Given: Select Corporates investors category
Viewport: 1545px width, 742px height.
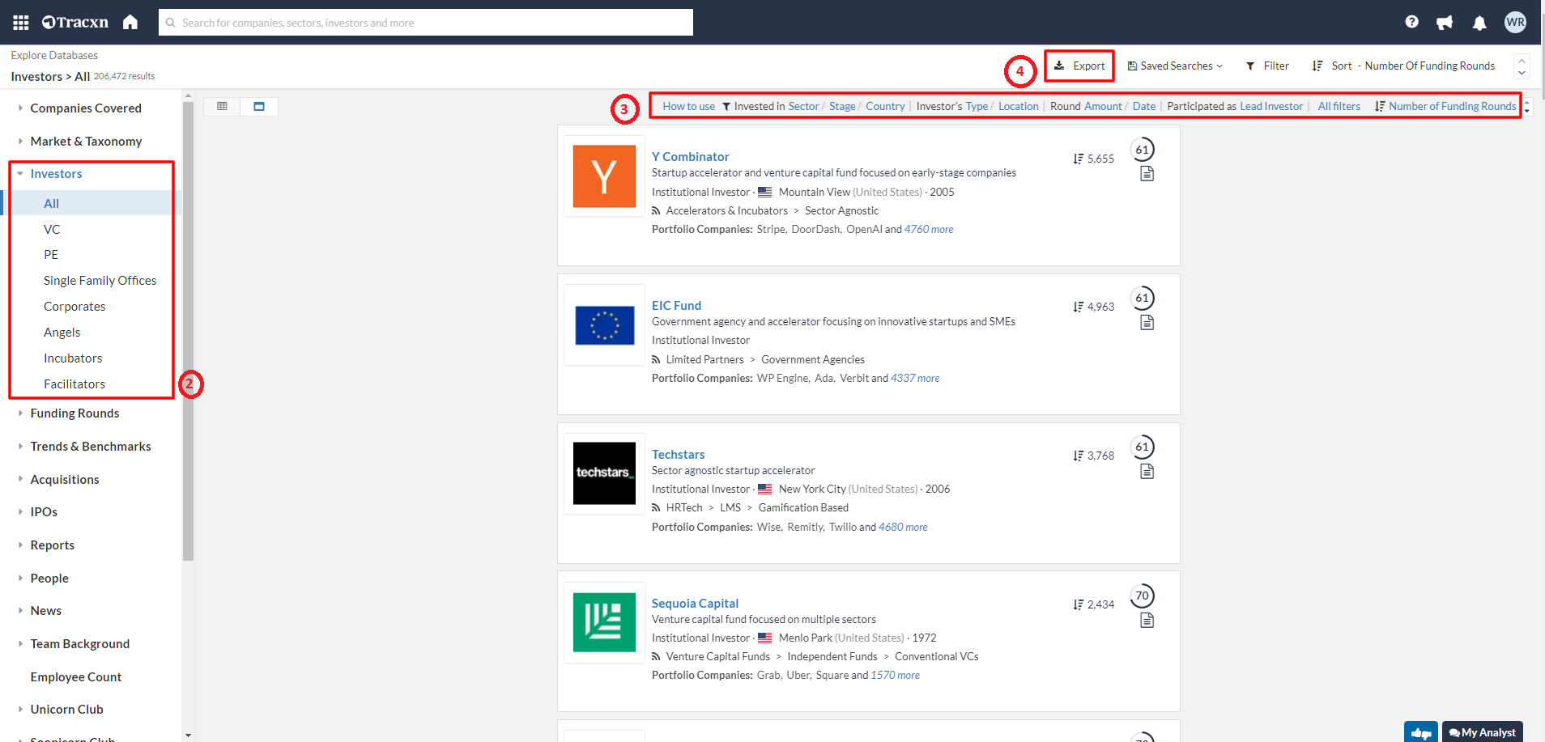Looking at the screenshot, I should point(74,306).
